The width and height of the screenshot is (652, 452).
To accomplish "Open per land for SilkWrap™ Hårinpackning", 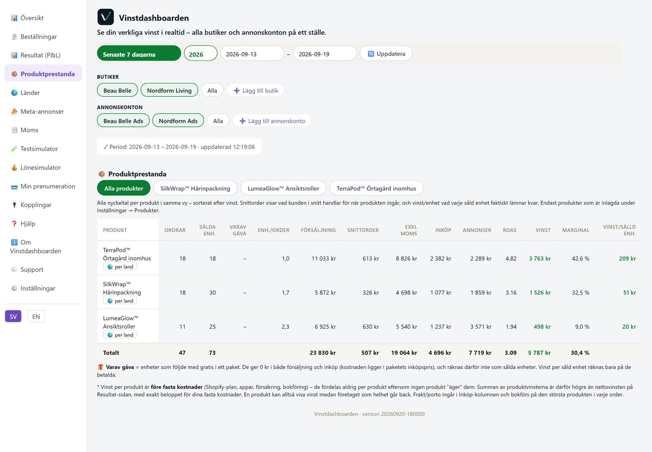I will click(x=120, y=301).
